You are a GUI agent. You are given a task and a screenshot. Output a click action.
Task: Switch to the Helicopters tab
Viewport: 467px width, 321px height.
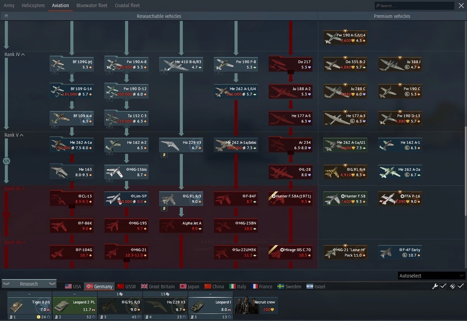(33, 6)
